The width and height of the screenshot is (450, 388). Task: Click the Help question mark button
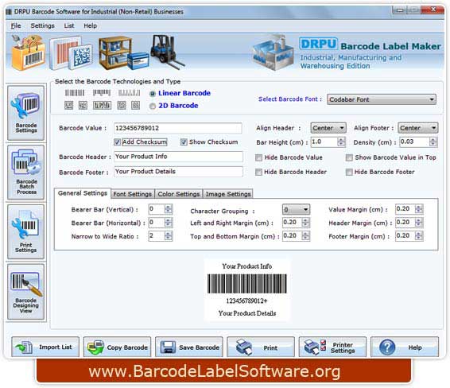click(x=405, y=347)
